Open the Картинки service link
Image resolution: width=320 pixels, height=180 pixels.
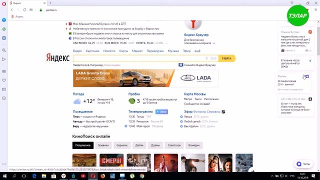tap(92, 51)
